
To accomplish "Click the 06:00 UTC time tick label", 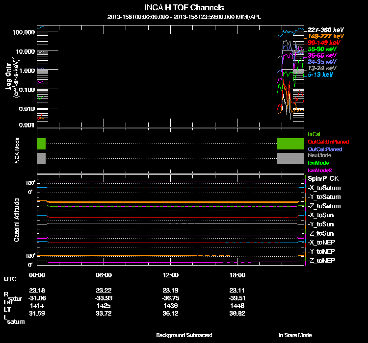I will [x=104, y=275].
